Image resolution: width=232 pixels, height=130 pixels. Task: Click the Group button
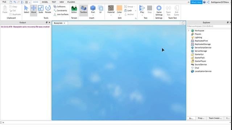[129, 6]
